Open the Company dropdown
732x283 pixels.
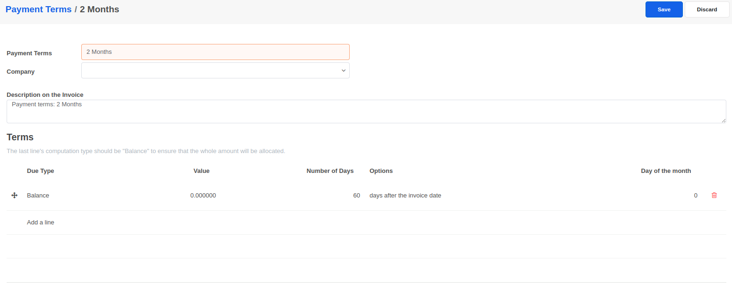point(215,70)
